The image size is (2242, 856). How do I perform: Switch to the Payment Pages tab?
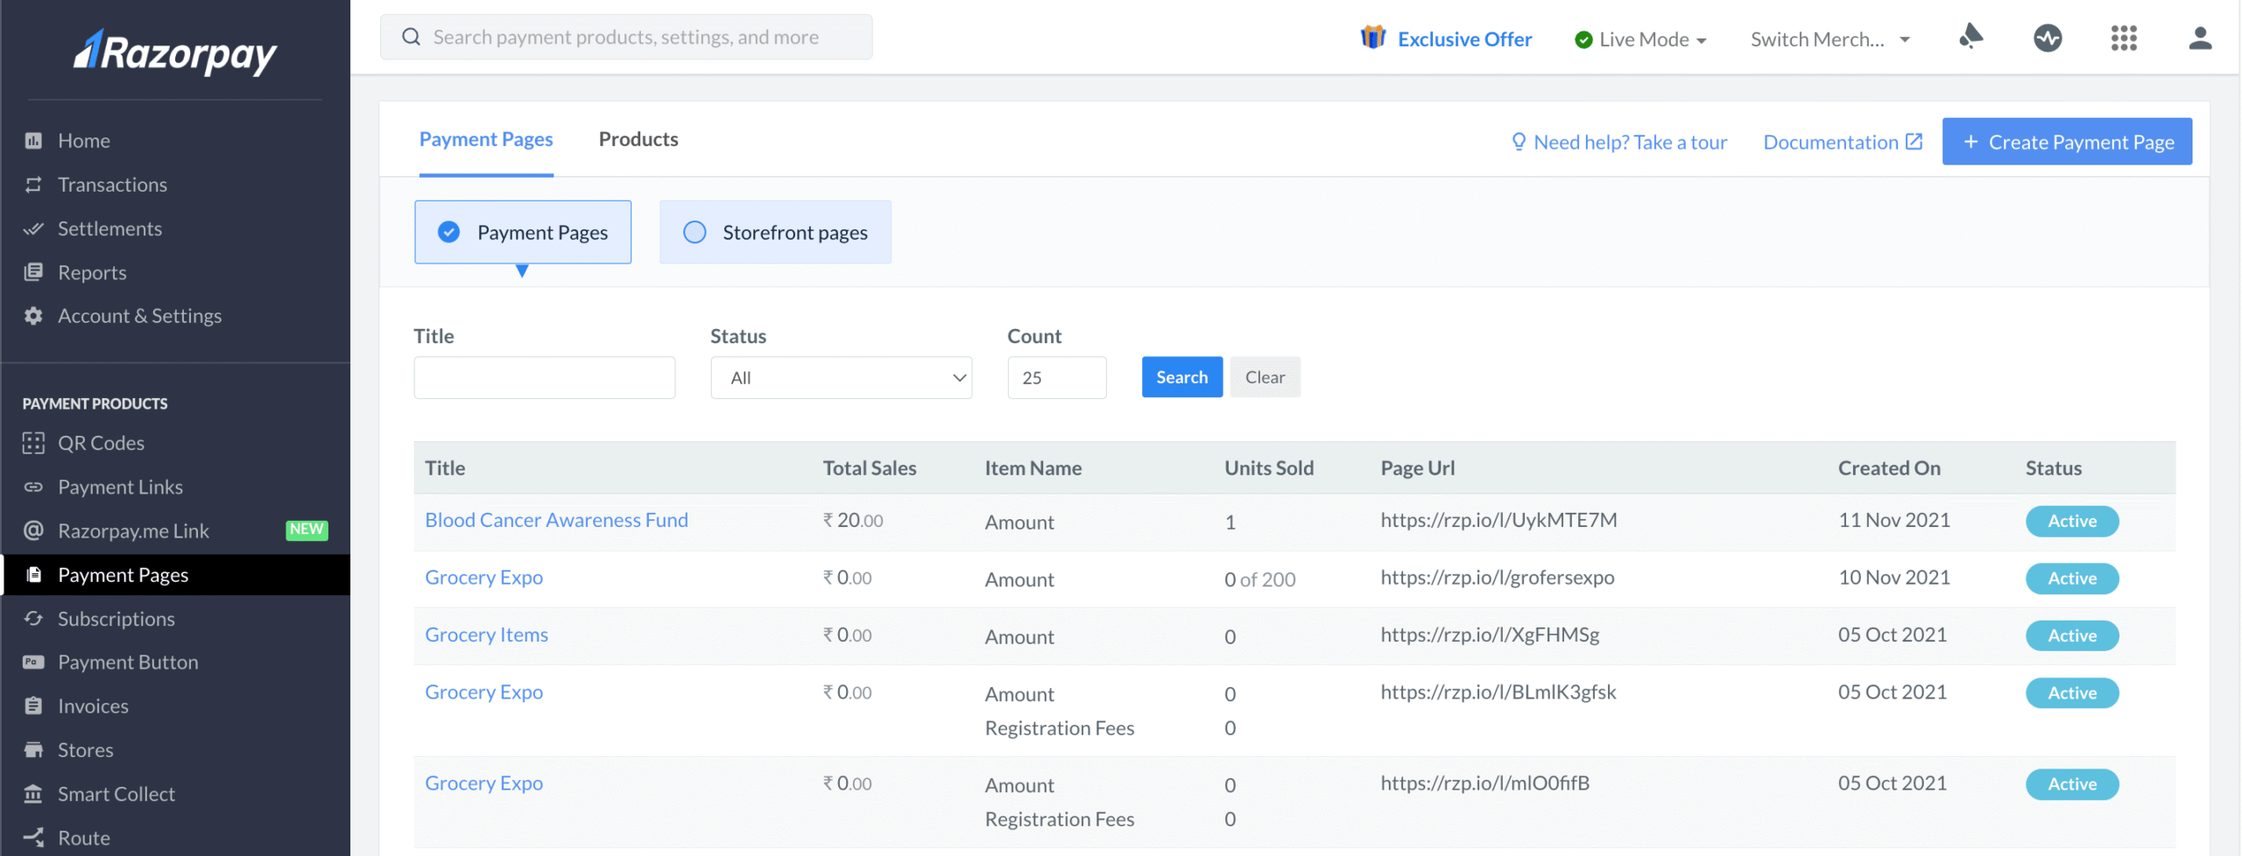tap(486, 139)
